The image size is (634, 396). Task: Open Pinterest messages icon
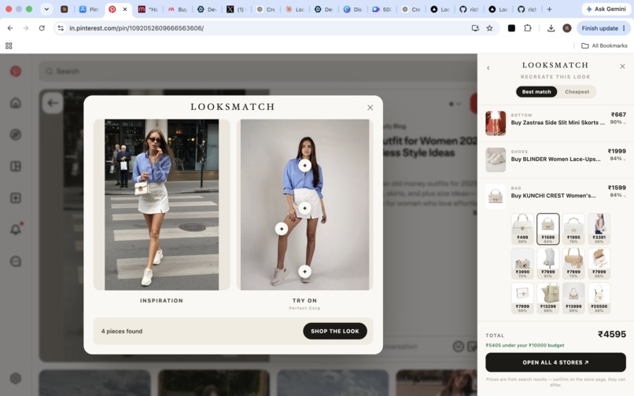[16, 262]
